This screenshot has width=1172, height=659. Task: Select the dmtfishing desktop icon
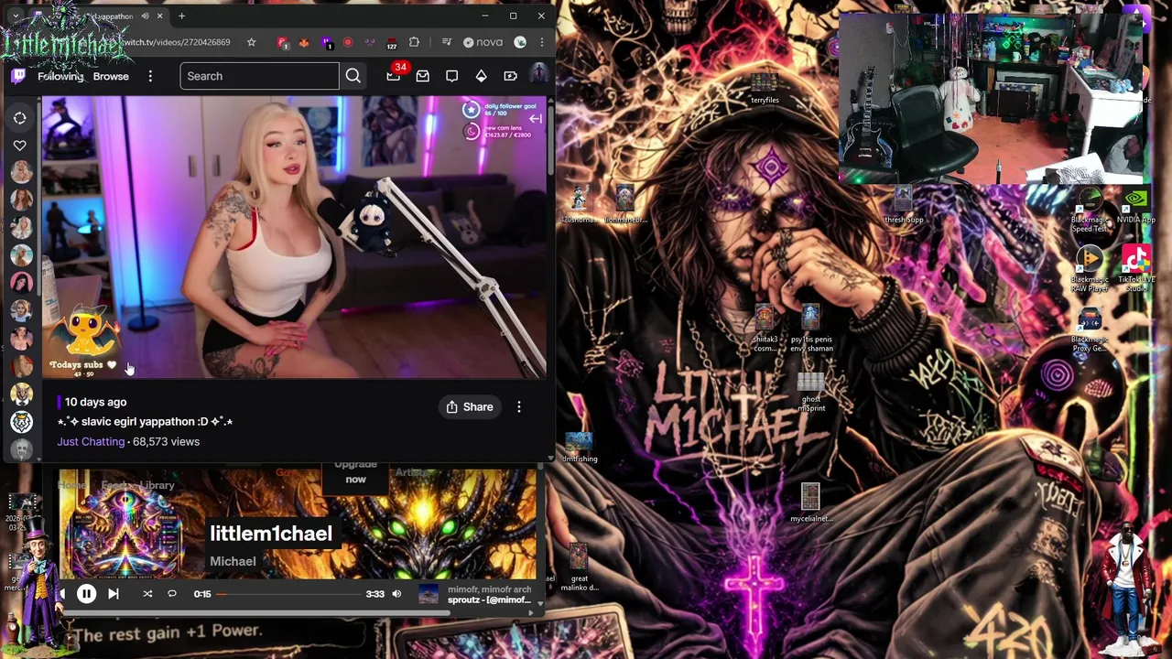click(580, 448)
